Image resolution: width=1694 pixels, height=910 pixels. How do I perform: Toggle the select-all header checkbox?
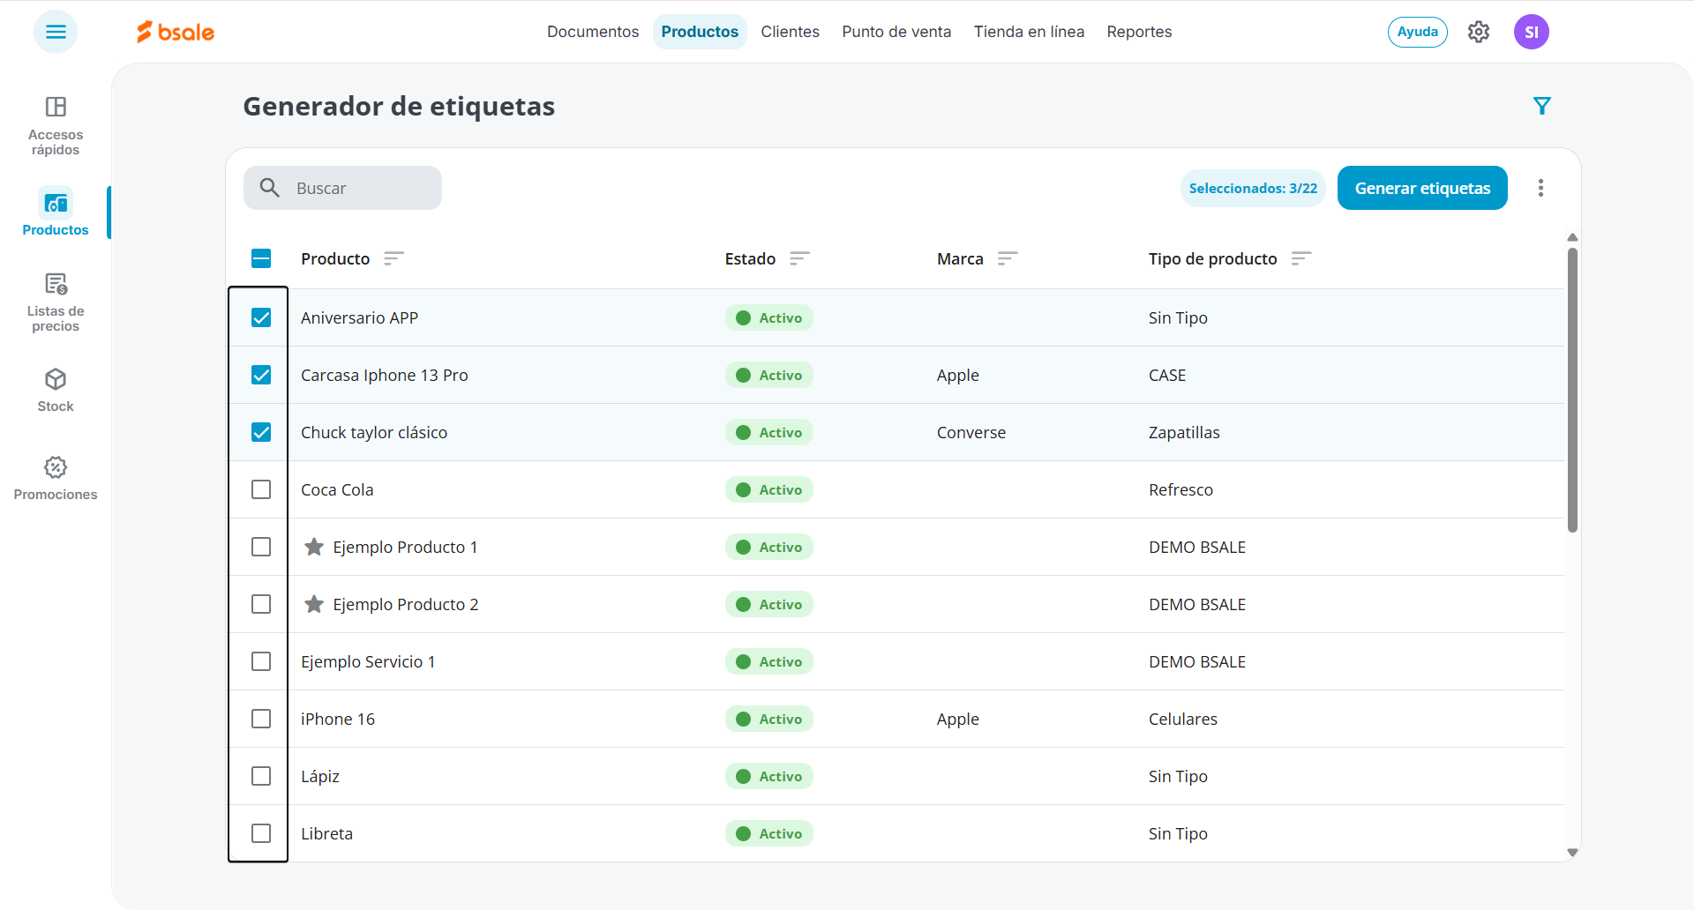261,258
